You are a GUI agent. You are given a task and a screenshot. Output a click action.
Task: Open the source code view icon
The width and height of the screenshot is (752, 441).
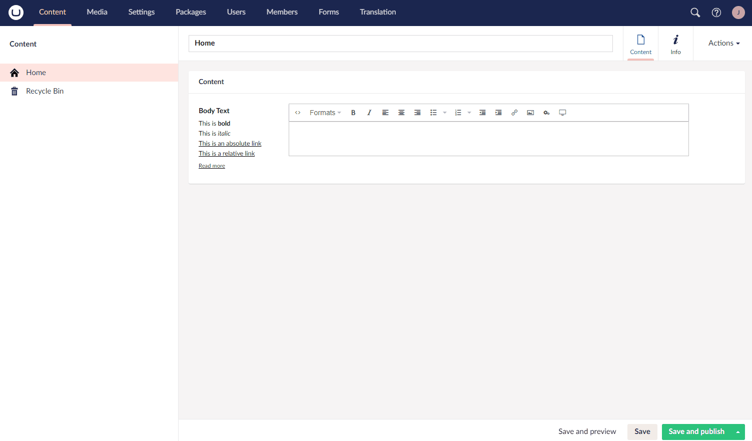click(298, 113)
